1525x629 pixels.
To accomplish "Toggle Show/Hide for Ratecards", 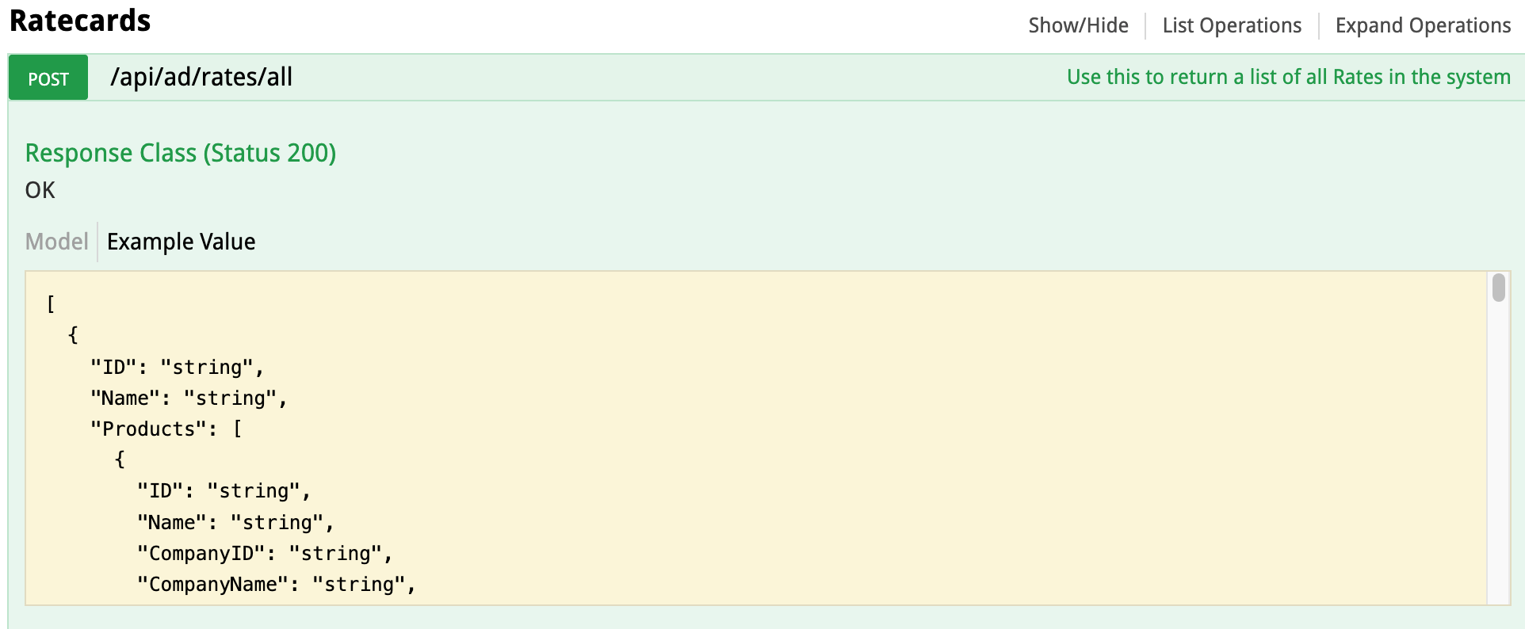I will click(x=1078, y=25).
